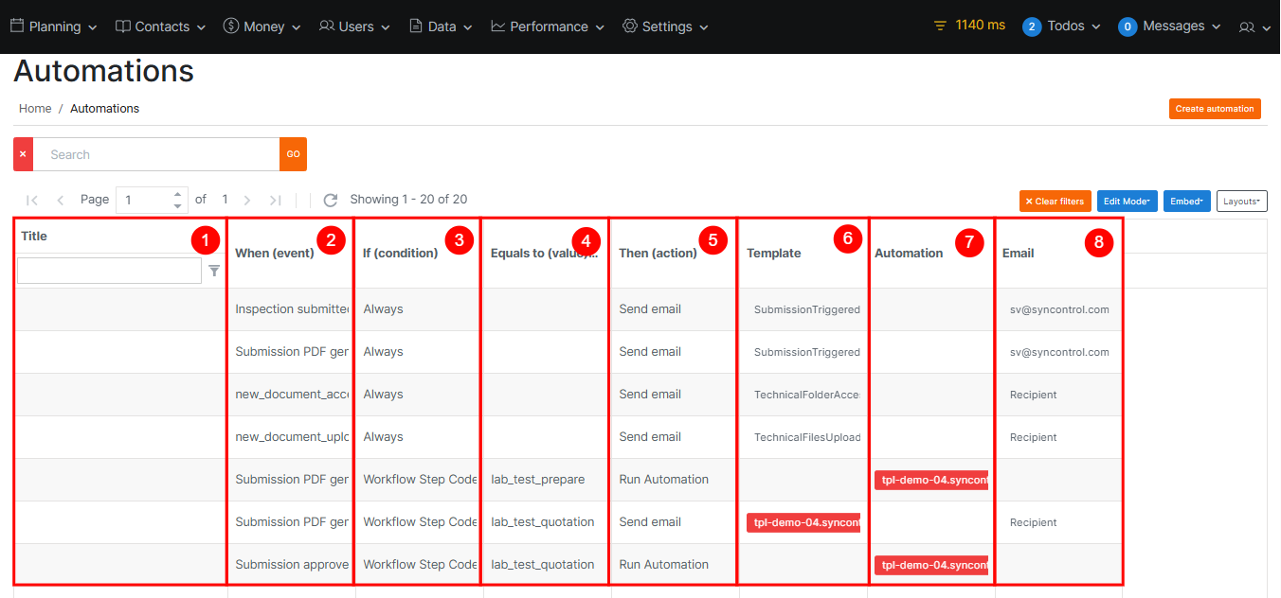Click the previous page arrow
1281x598 pixels.
[61, 201]
